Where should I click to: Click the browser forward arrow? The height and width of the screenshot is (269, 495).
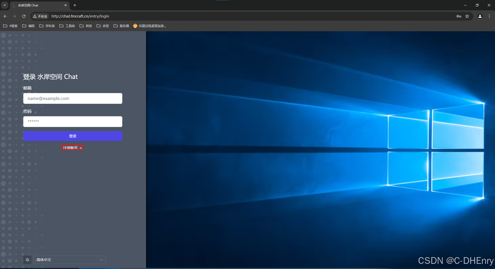[x=14, y=16]
